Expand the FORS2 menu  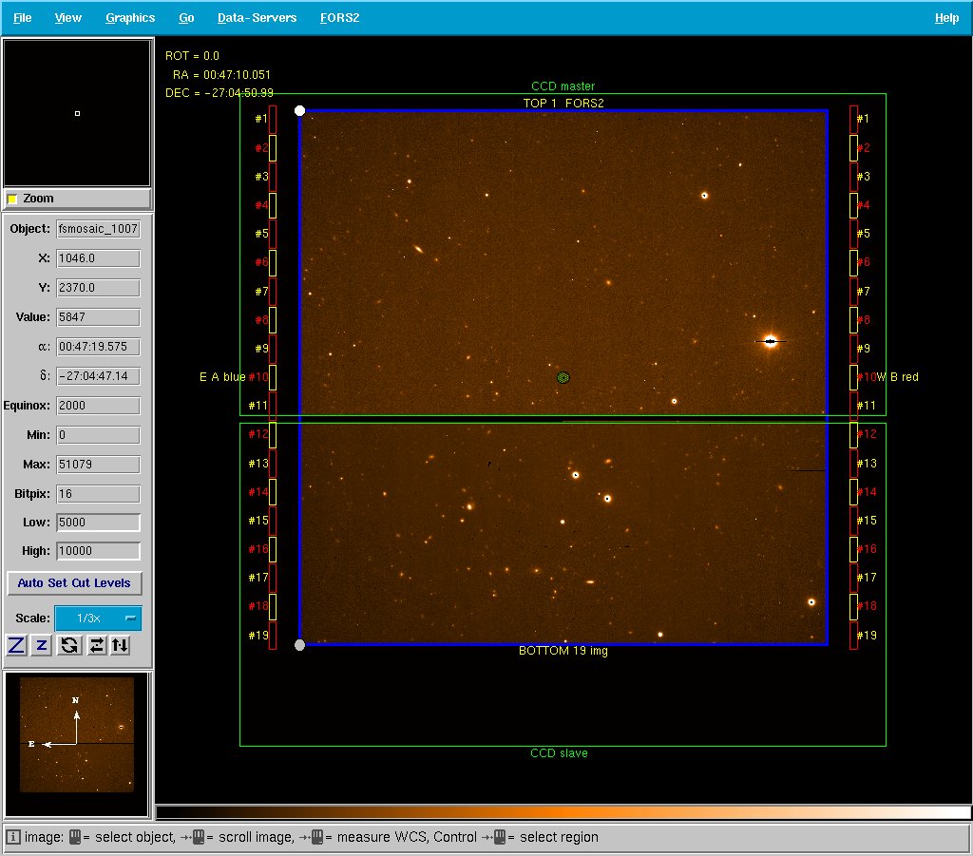click(339, 18)
